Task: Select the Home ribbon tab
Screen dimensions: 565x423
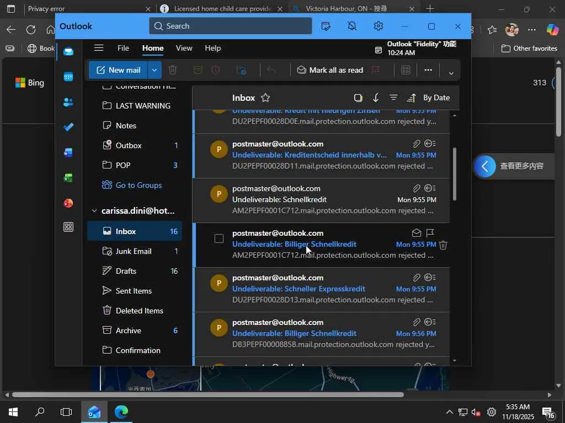Action: (153, 48)
